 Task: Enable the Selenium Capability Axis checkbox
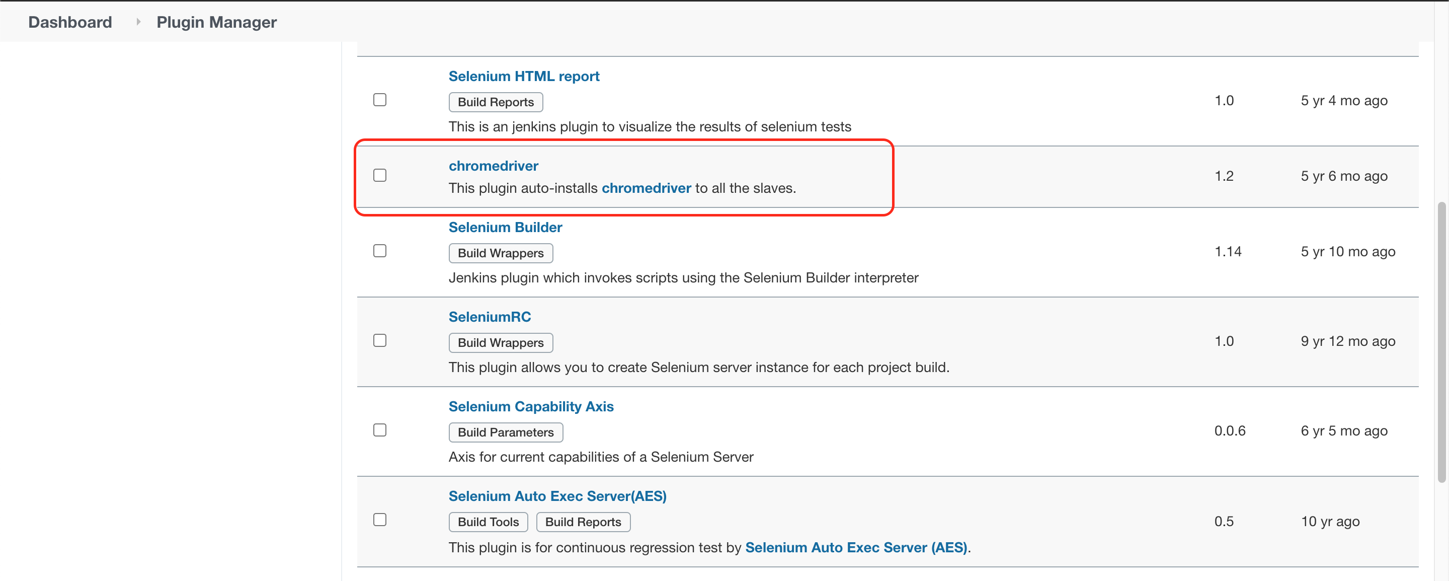(x=380, y=430)
